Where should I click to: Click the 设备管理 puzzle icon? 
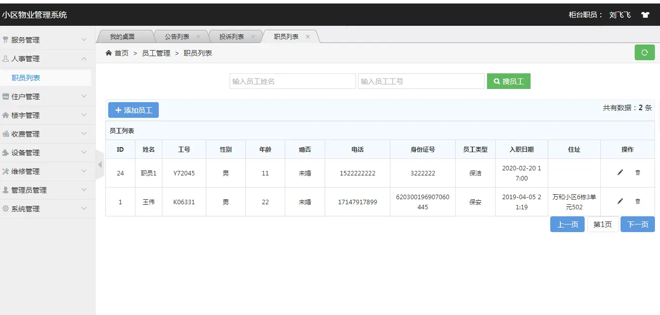coord(6,152)
